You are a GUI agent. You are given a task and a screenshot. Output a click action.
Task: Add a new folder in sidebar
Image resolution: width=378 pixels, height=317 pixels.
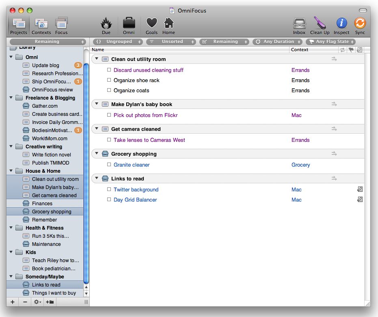pos(50,302)
